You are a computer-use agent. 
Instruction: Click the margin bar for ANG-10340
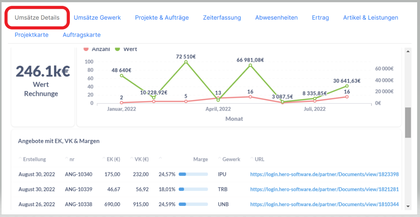[193, 174]
